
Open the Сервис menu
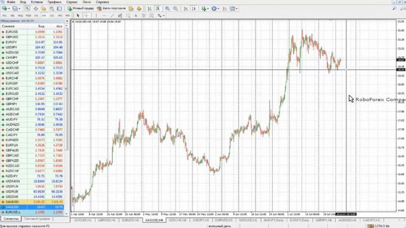click(x=72, y=2)
